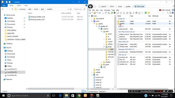
Task: Select blizzard_emitter_mist file in File Explorer
Action: click(x=38, y=17)
